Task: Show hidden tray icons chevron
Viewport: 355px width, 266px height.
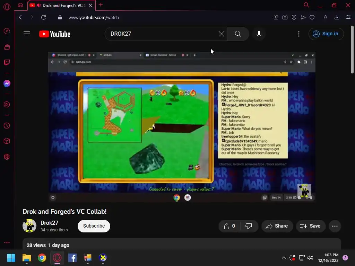Action: pyautogui.click(x=284, y=258)
